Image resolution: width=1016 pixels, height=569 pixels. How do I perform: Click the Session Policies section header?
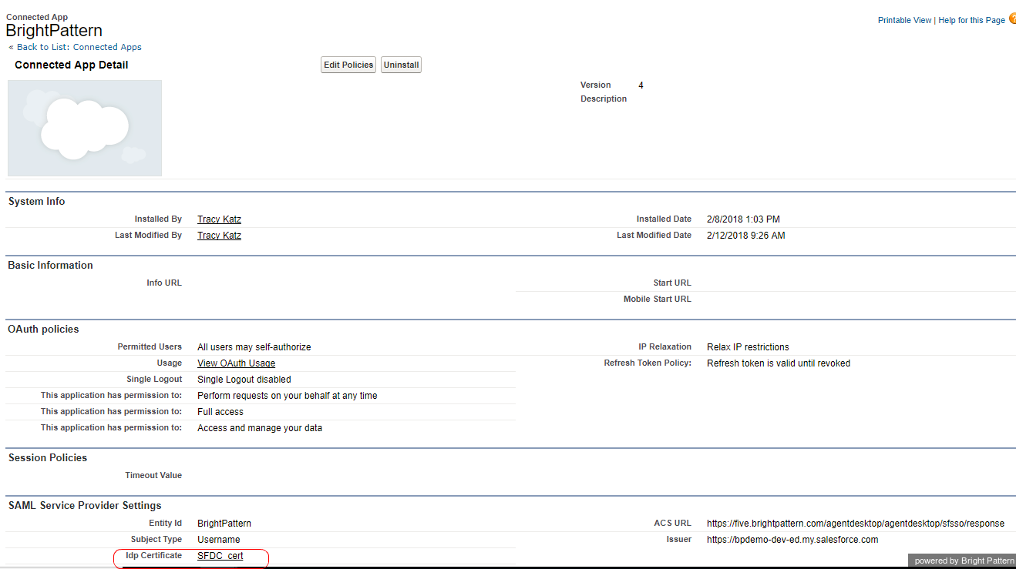(x=48, y=458)
